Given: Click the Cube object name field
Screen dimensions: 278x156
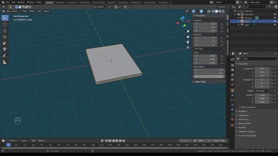Looking at the screenshot, I should 259,58.
